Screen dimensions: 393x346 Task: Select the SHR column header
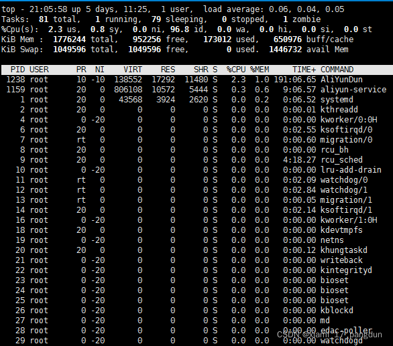pos(201,70)
